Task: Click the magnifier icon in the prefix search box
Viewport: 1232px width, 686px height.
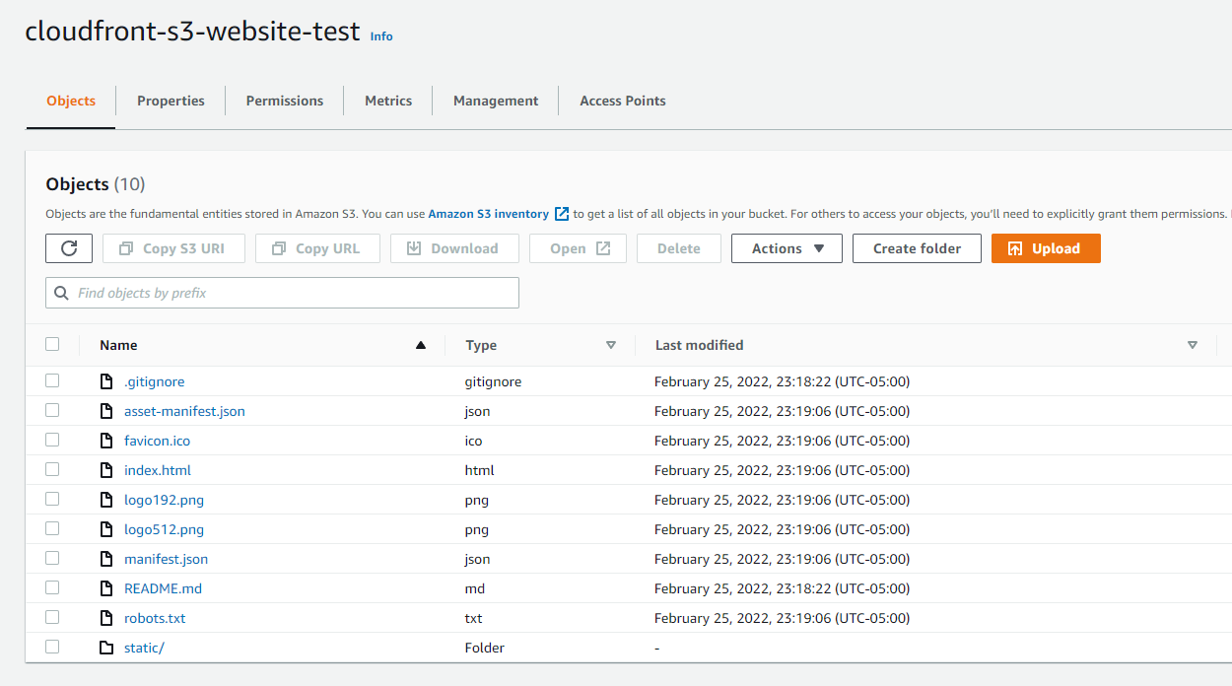Action: coord(62,293)
